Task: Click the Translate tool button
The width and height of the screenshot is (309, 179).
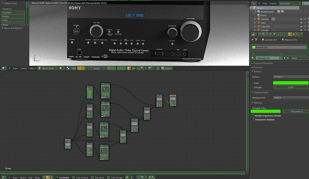Action: pos(13,12)
